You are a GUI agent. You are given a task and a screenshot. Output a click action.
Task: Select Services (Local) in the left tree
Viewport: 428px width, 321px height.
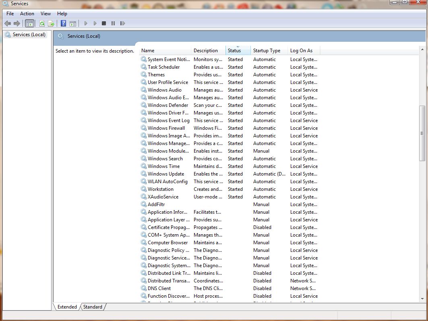coord(29,35)
